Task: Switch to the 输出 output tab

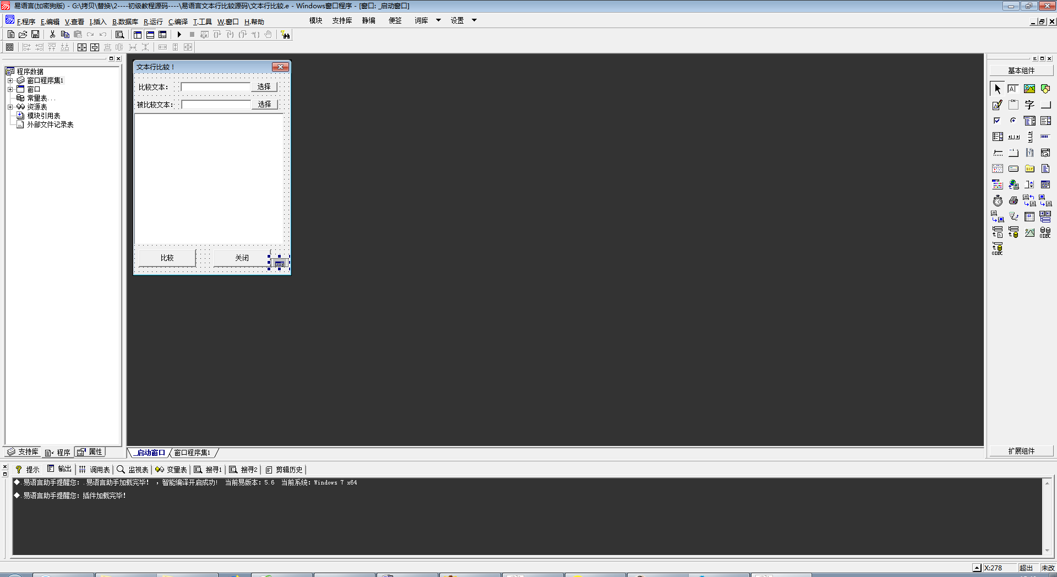Action: pyautogui.click(x=59, y=469)
